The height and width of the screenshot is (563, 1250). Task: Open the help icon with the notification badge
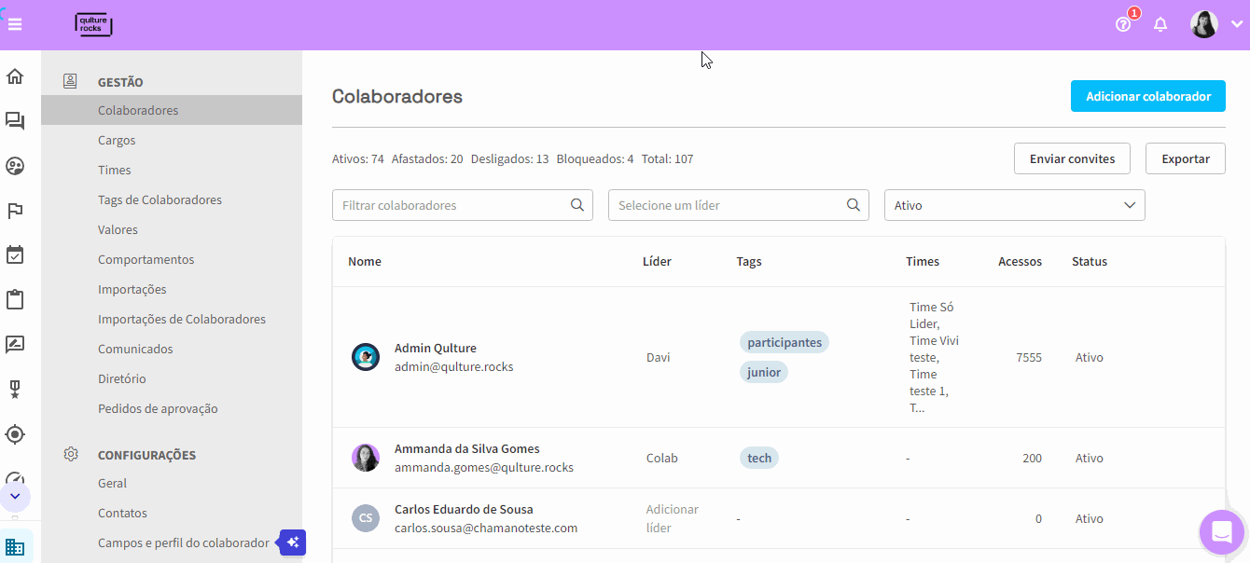[x=1124, y=24]
